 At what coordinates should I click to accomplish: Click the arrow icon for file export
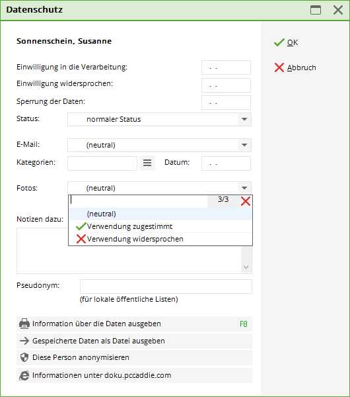click(24, 341)
